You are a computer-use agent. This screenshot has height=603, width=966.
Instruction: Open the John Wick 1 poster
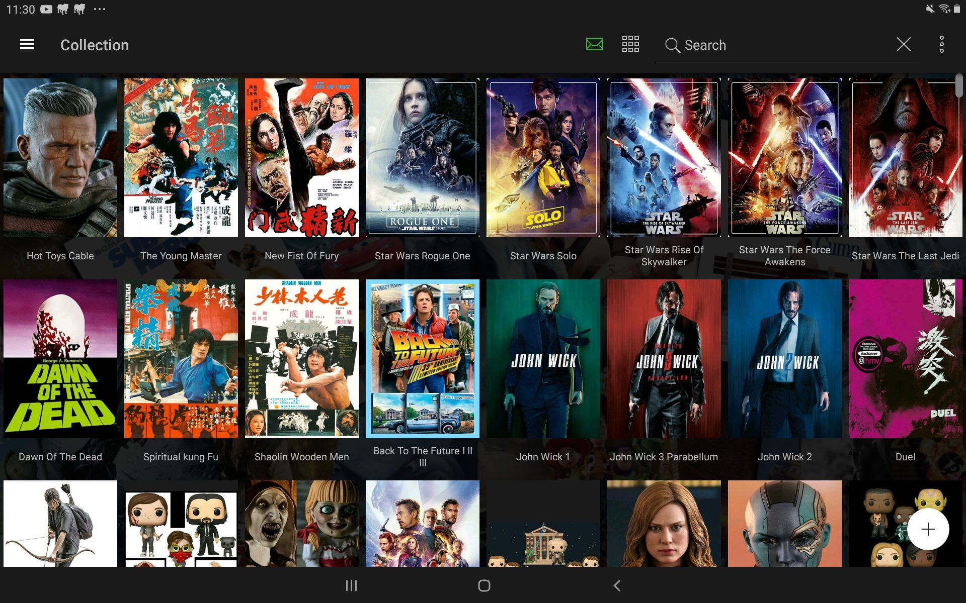(x=543, y=359)
